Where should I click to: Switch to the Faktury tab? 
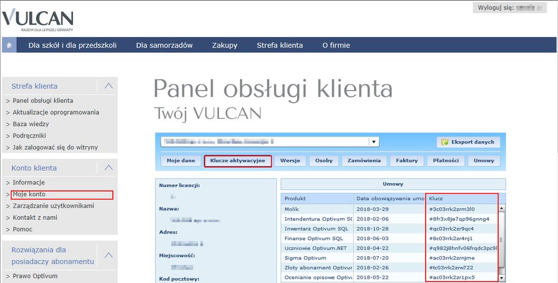point(407,160)
